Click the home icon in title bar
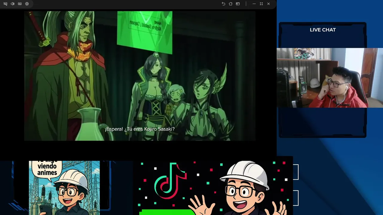This screenshot has width=383, height=215. (x=231, y=4)
